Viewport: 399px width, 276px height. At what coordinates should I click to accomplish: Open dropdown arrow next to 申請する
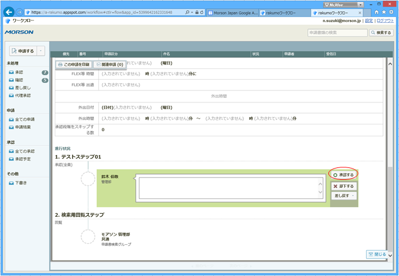(41, 51)
